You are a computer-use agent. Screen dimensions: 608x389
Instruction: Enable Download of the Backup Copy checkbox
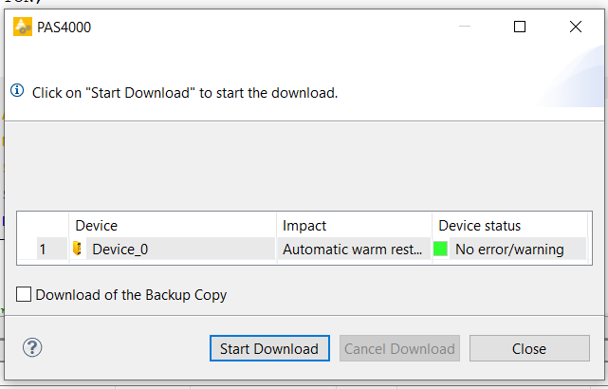(24, 294)
